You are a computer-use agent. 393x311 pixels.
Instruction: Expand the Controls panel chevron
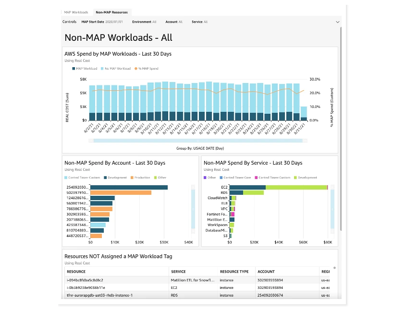(x=337, y=22)
